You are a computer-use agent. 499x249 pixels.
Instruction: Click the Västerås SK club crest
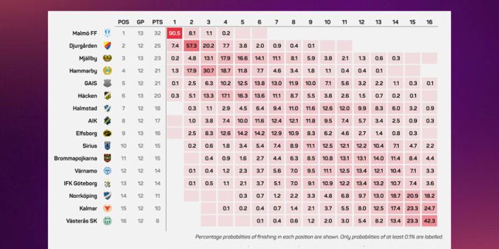coord(107,221)
